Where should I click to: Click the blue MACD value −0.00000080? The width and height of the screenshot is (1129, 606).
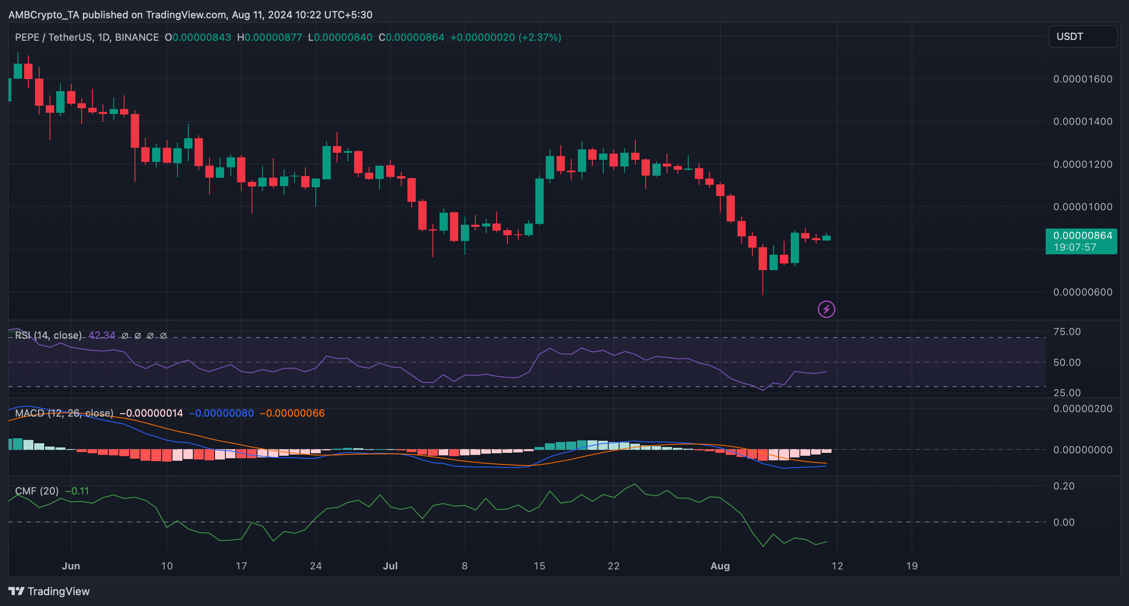tap(221, 413)
